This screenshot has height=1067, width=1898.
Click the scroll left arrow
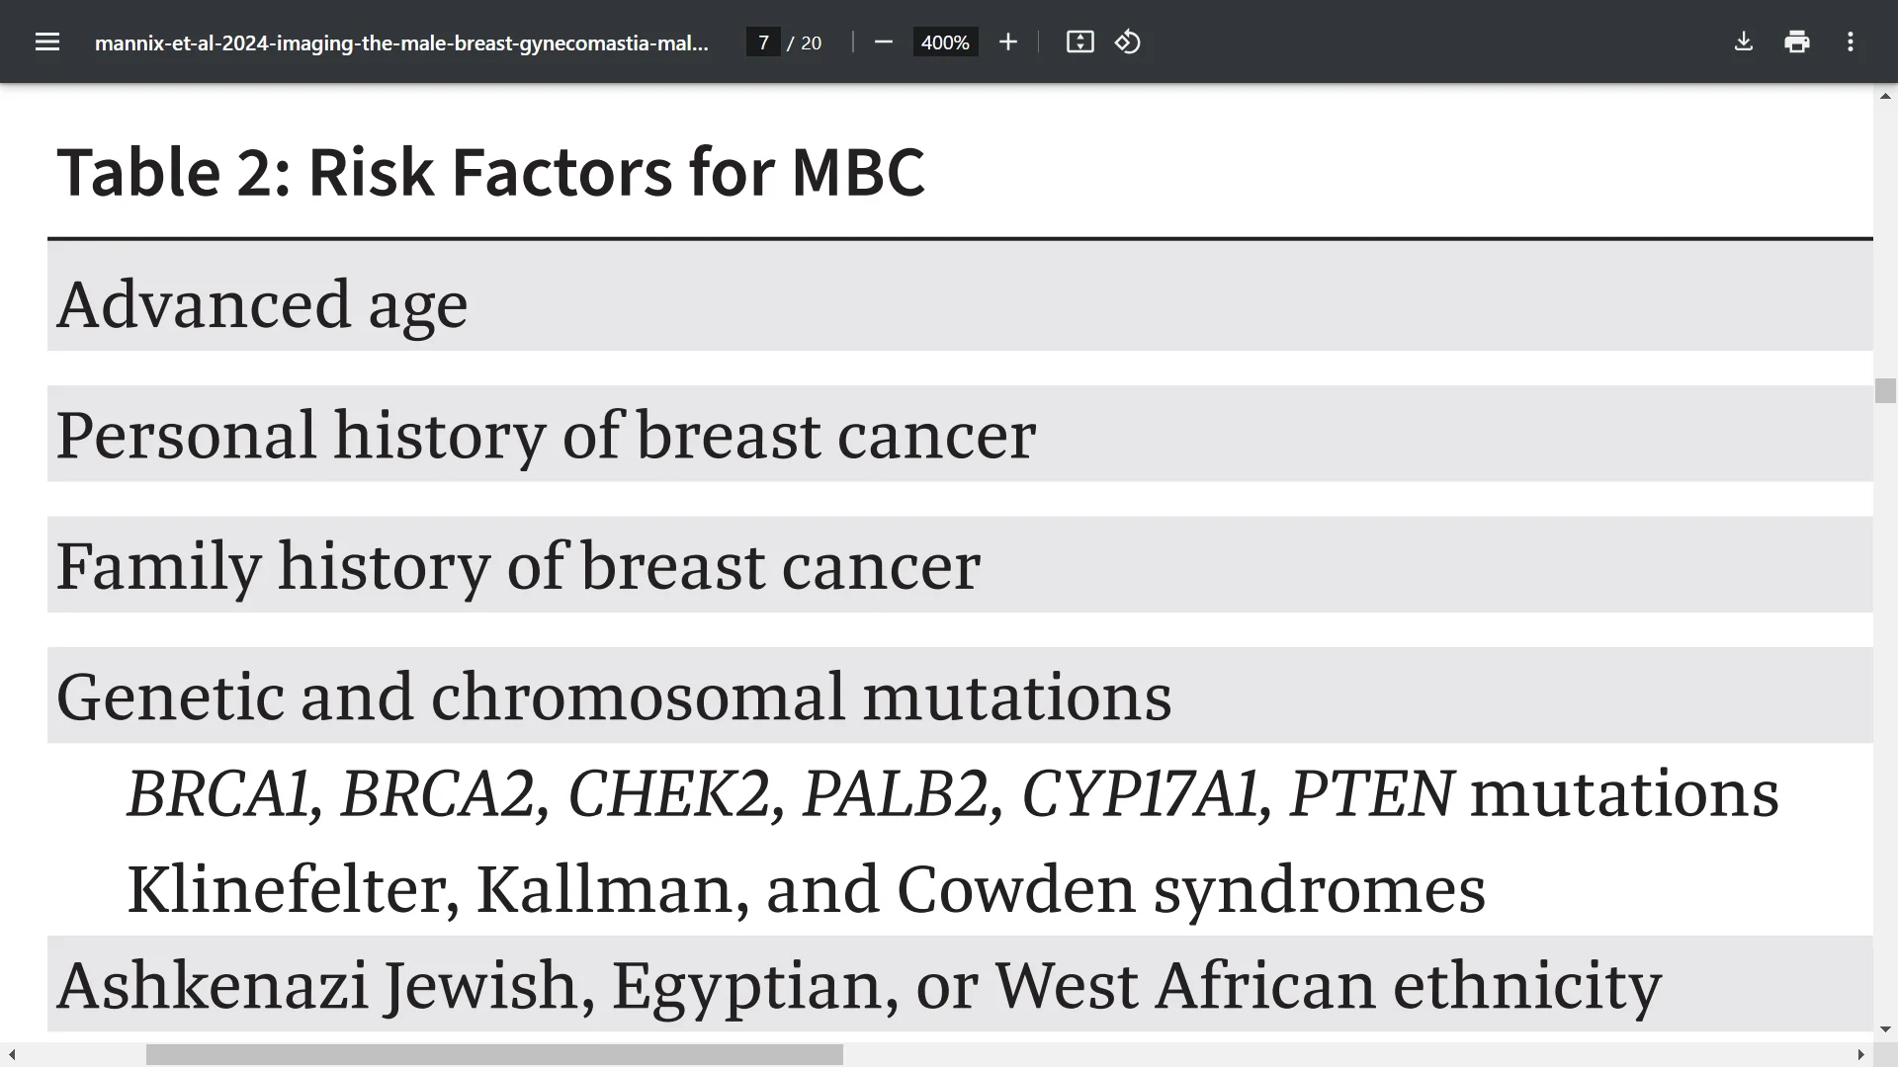[x=12, y=1055]
